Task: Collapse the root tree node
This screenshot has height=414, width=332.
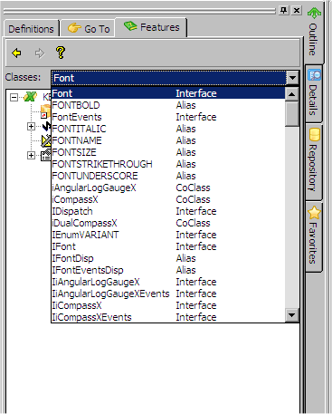Action: [14, 97]
